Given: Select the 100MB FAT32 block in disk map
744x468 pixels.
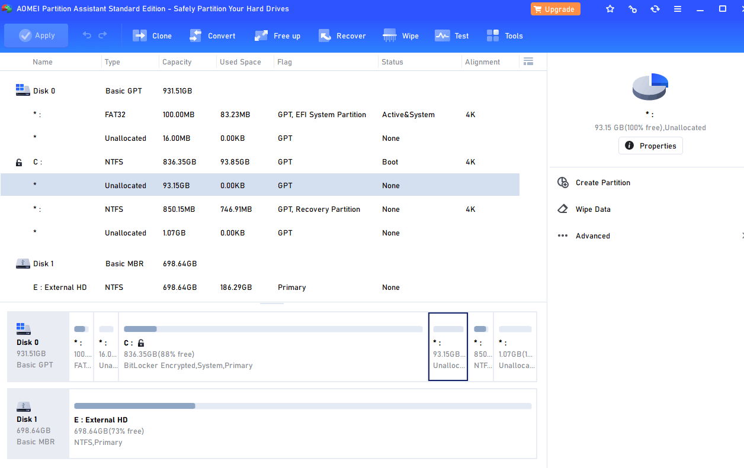Looking at the screenshot, I should tap(81, 347).
